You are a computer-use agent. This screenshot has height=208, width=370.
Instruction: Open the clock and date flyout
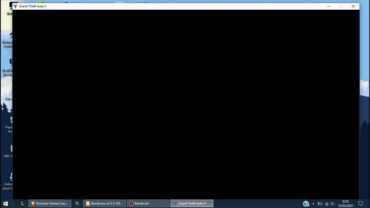[346, 203]
